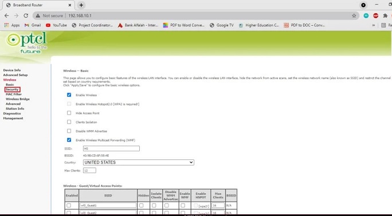The width and height of the screenshot is (392, 216).
Task: Show more bookmarks overflow chevron
Action: (x=374, y=25)
